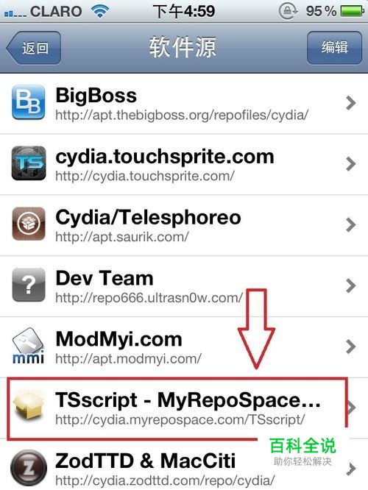Open ModMyi.com row chevron
Screen dimensions: 368x490
tap(351, 347)
